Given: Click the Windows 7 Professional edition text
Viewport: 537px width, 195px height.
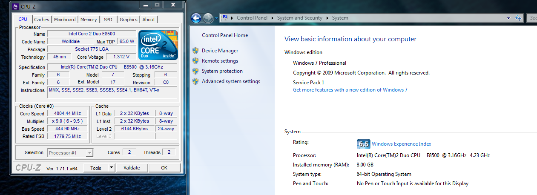Looking at the screenshot, I should (320, 63).
